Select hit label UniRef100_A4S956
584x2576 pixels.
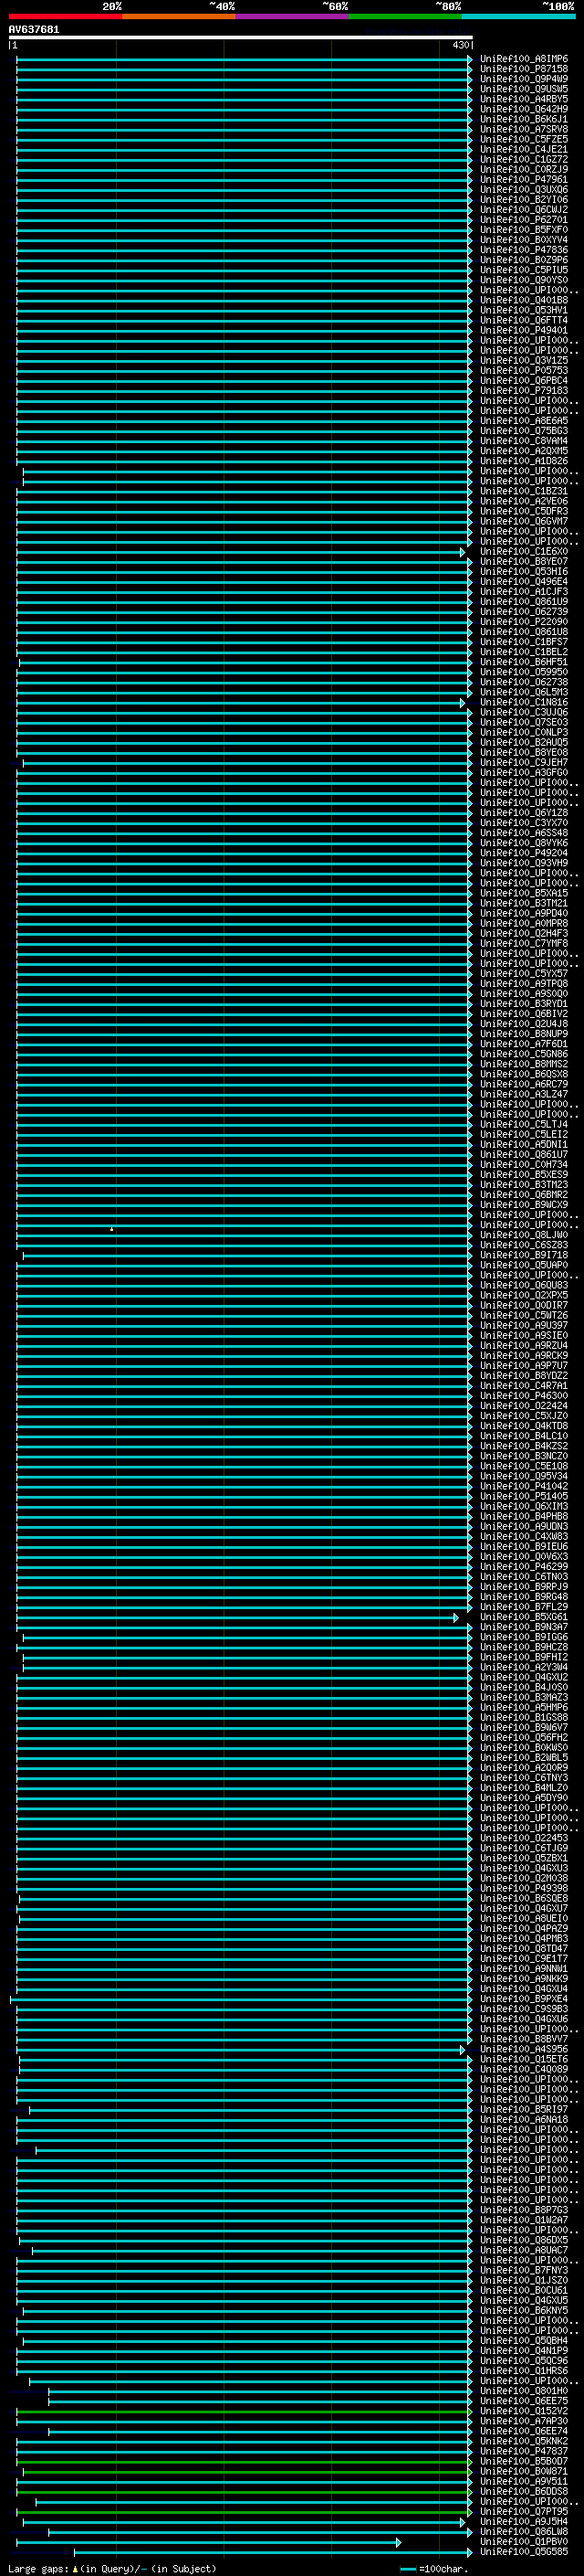coord(524,2050)
